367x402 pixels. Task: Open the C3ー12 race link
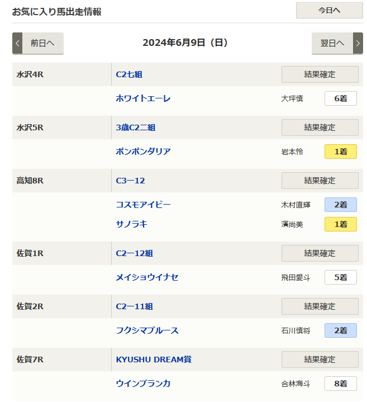pos(130,181)
